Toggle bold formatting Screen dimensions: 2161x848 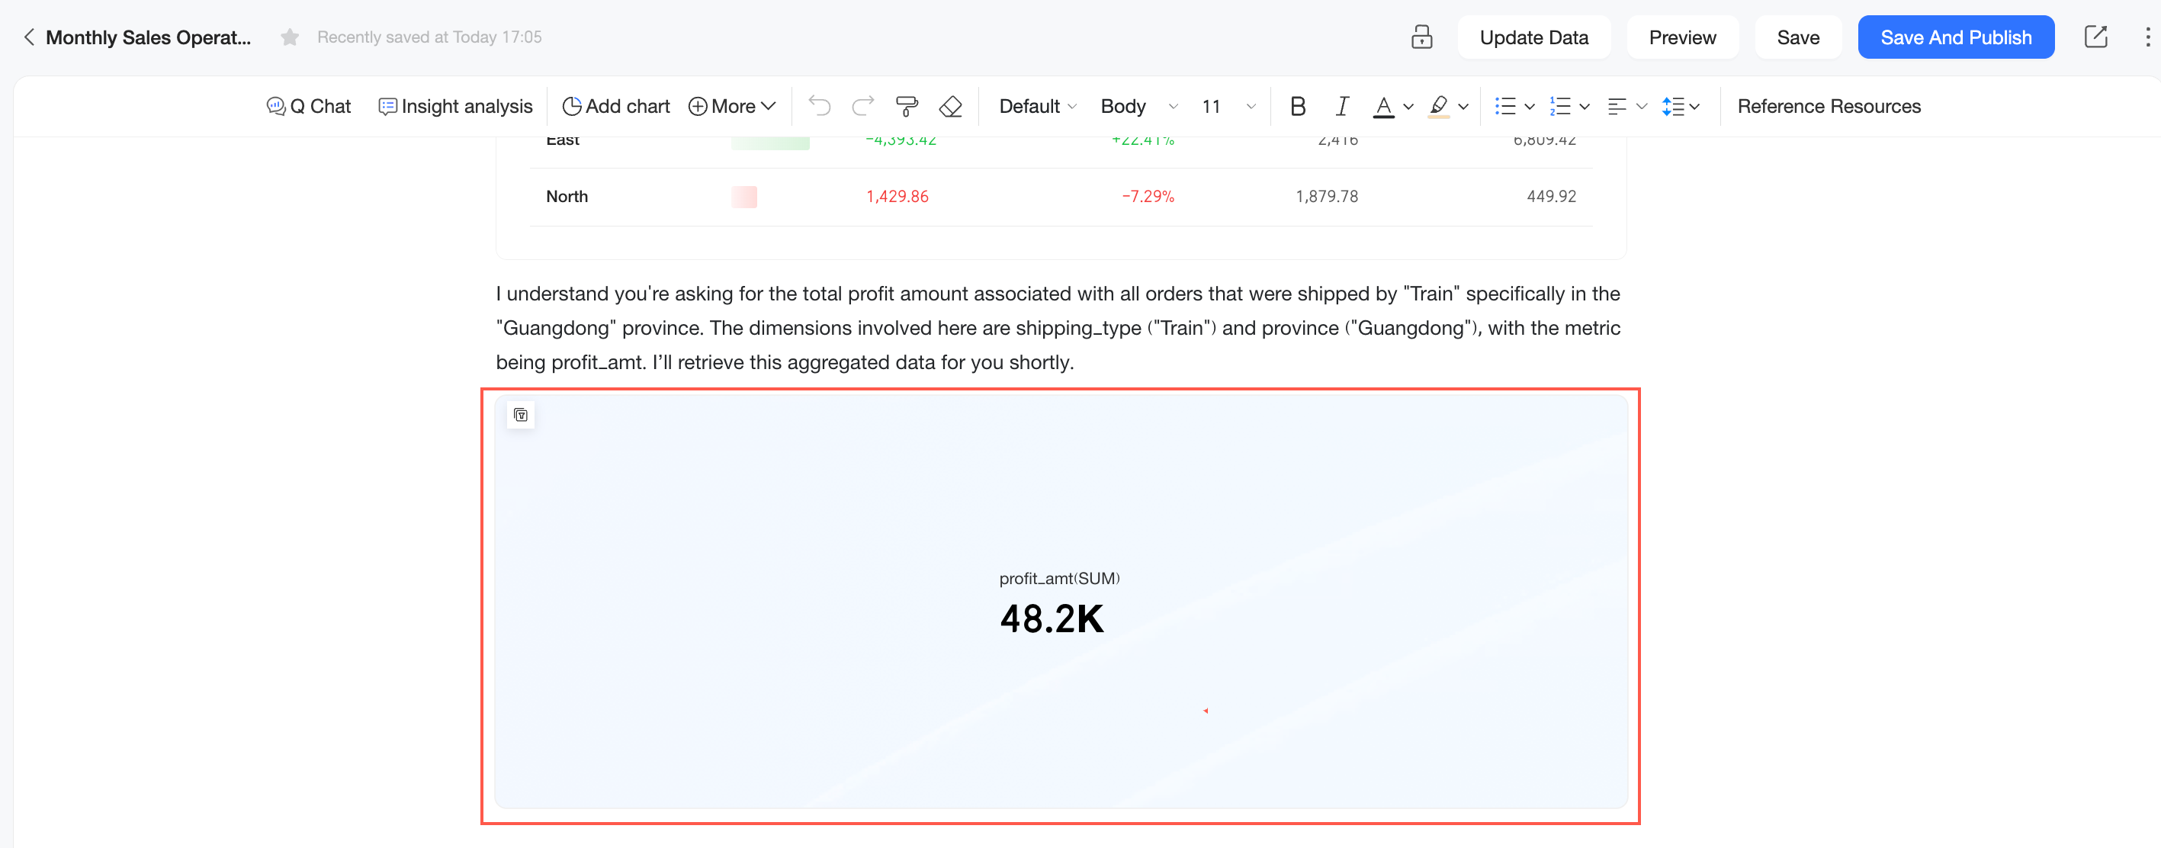(x=1298, y=107)
